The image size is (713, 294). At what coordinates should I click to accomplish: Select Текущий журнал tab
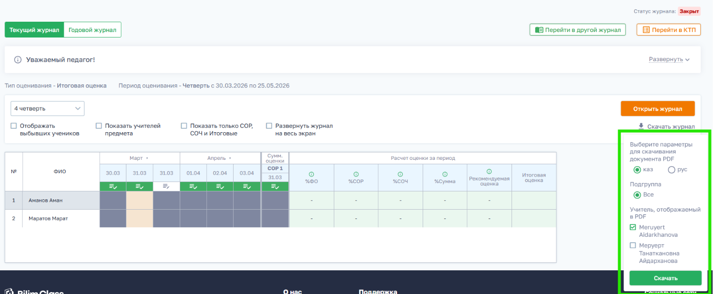35,30
